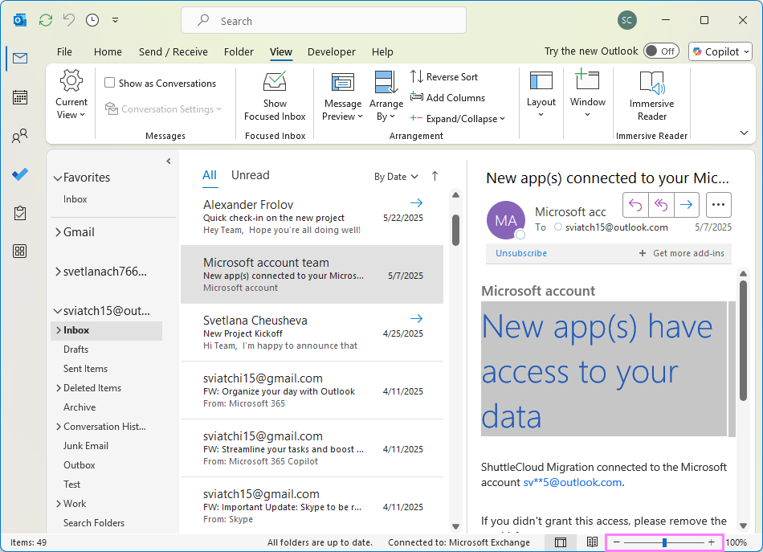Image resolution: width=763 pixels, height=552 pixels.
Task: Click Add Columns in Arrangement group
Action: [447, 98]
